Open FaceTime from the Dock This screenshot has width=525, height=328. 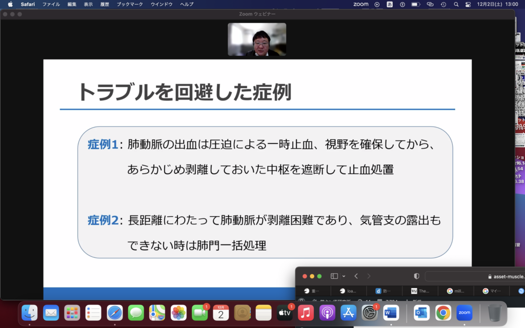[x=199, y=312]
